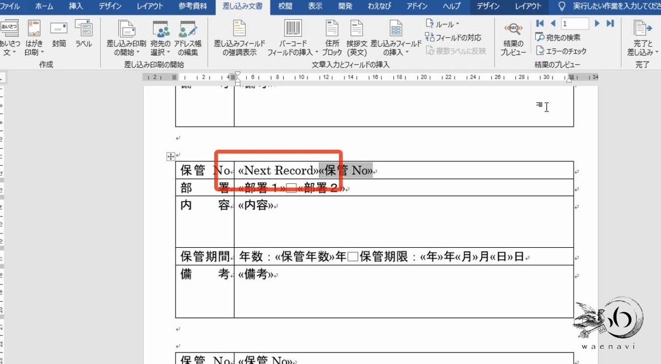
Task: Click 挨拶文(英文) greeting line button
Action: pos(357,38)
